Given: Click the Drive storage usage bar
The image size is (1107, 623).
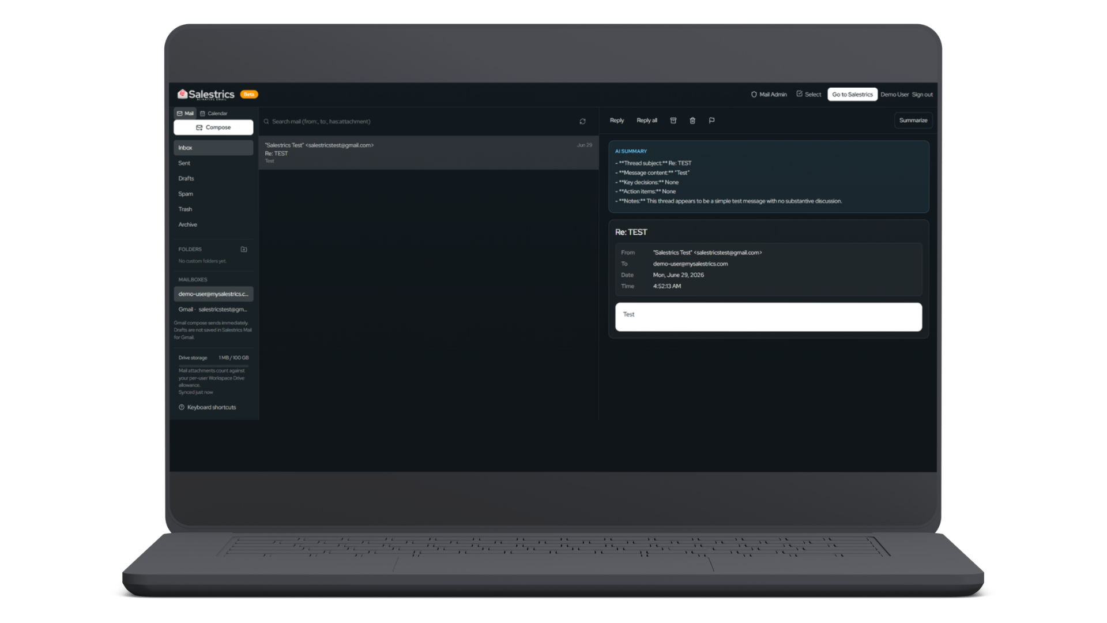Looking at the screenshot, I should (x=213, y=365).
